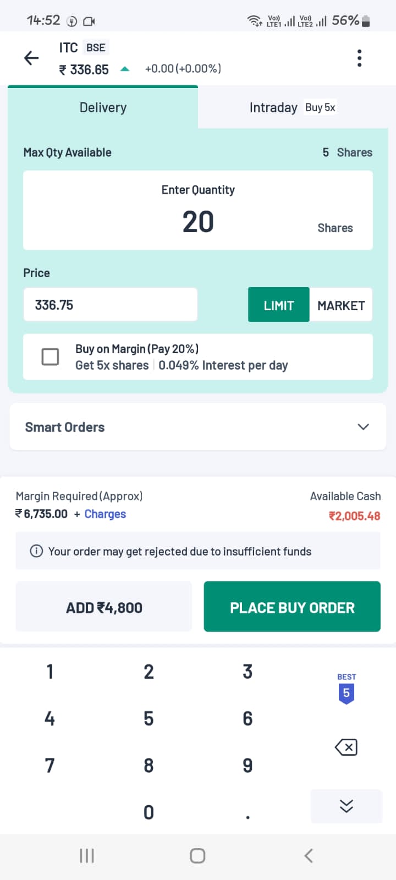Collapse the number keypad with the double chevron

[346, 806]
